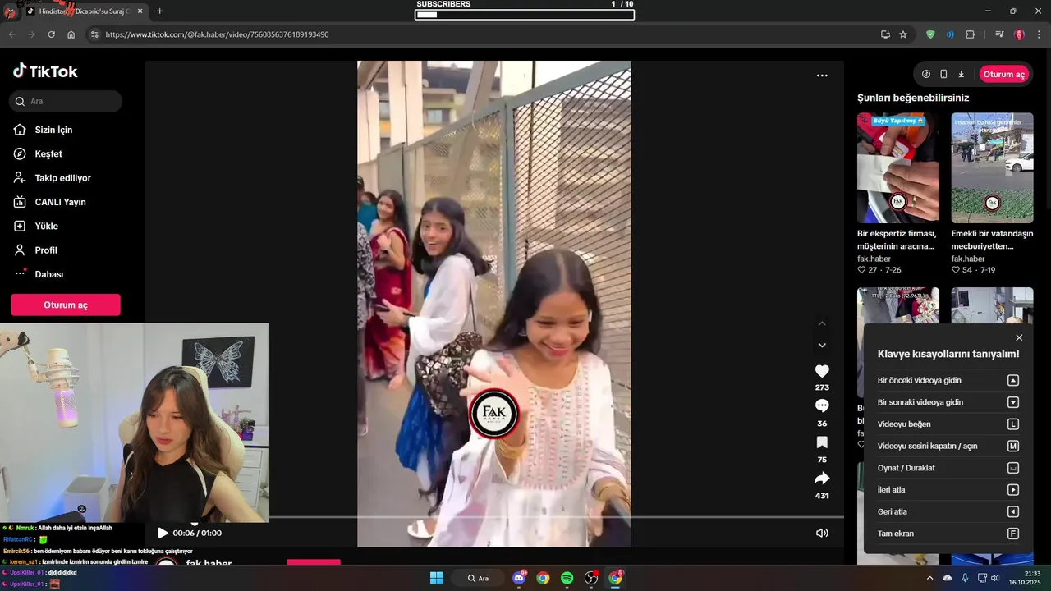Open CANLI Yayın in the sidebar
Viewport: 1051px width, 591px height.
60,202
